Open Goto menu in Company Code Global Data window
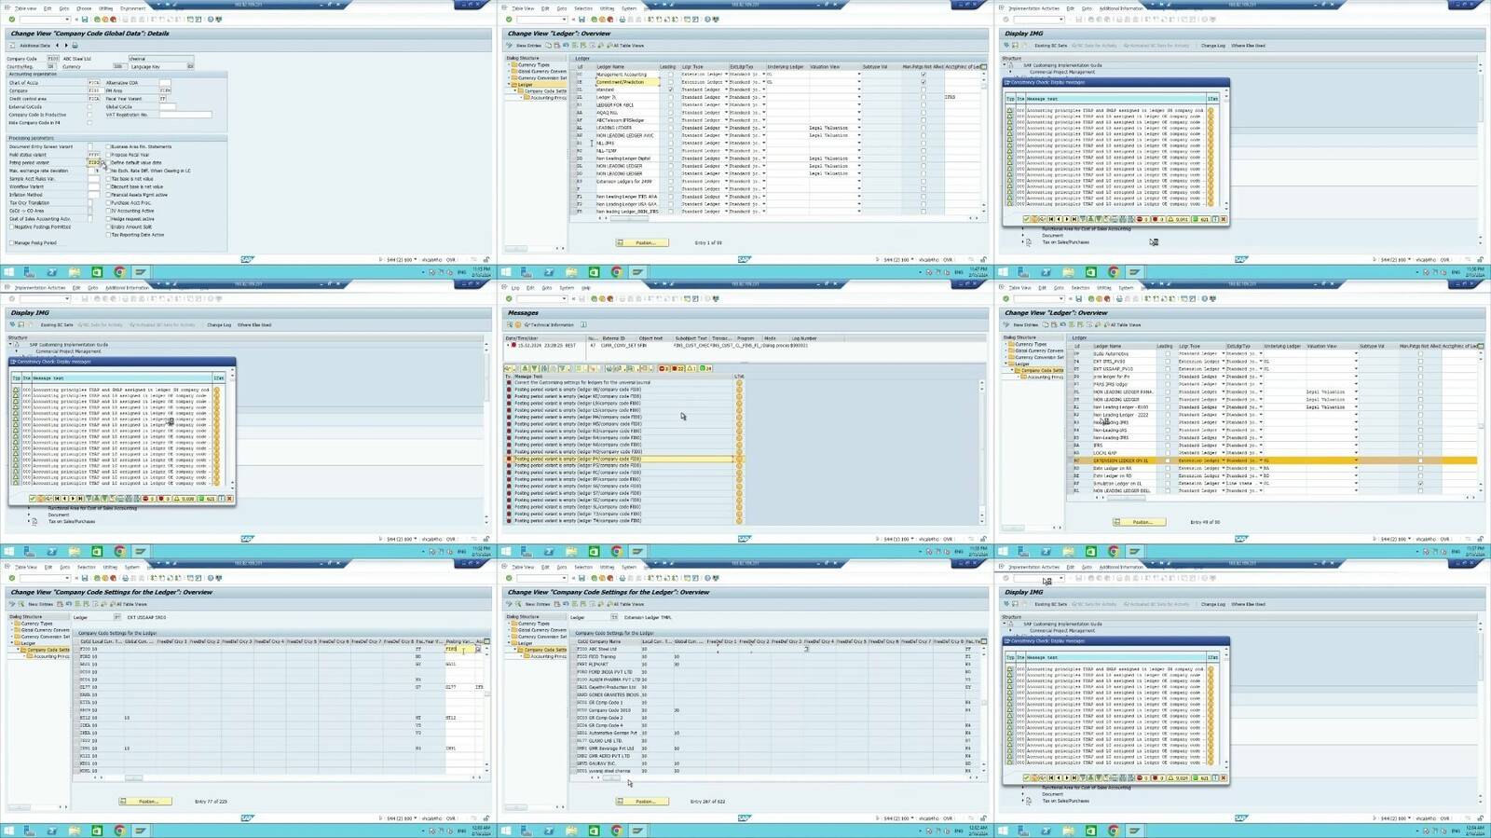This screenshot has height=838, width=1491. click(64, 7)
